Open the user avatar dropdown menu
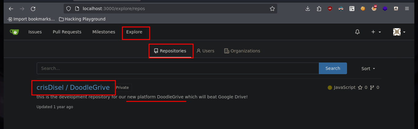Image resolution: width=418 pixels, height=129 pixels. pyautogui.click(x=399, y=32)
